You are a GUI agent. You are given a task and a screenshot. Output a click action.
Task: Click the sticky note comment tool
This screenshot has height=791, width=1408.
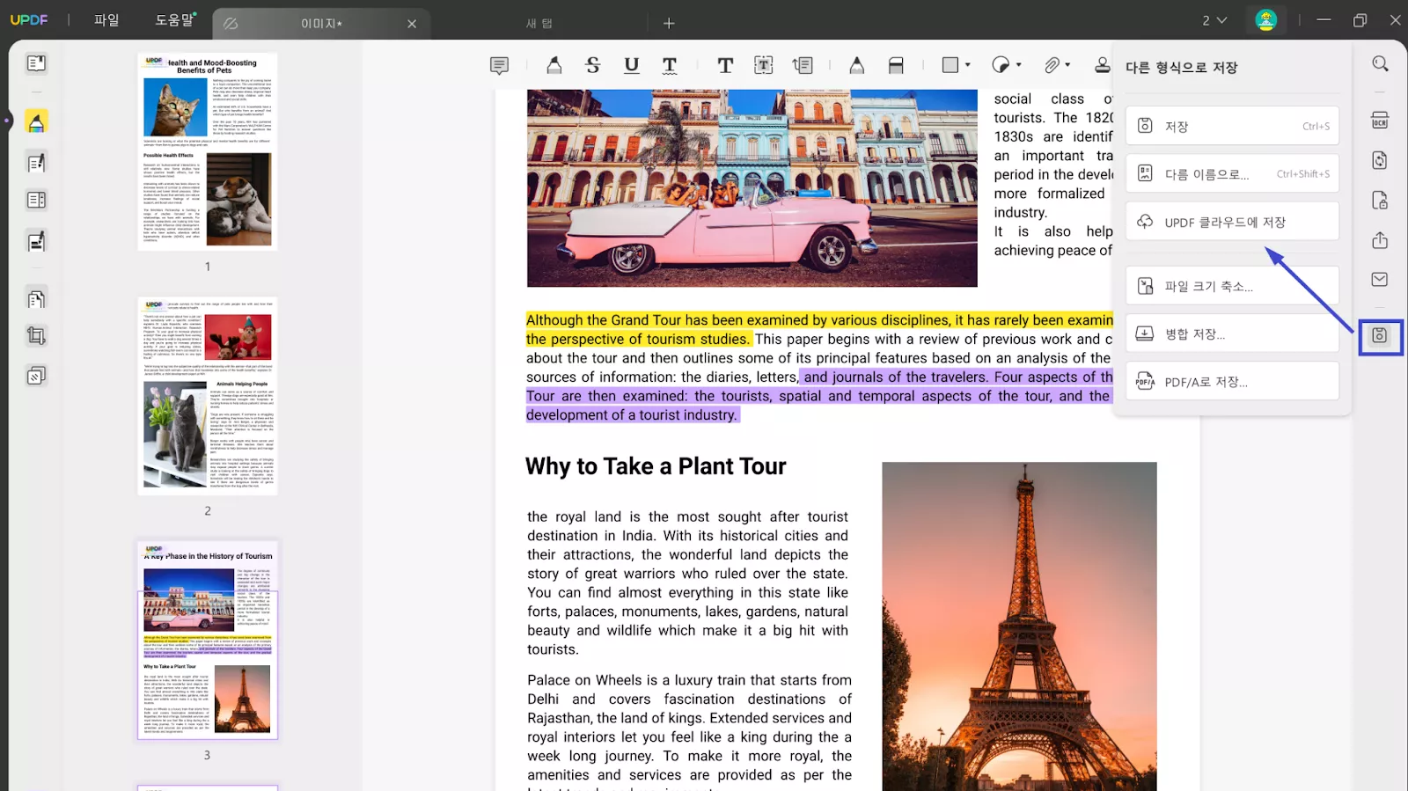click(x=499, y=65)
